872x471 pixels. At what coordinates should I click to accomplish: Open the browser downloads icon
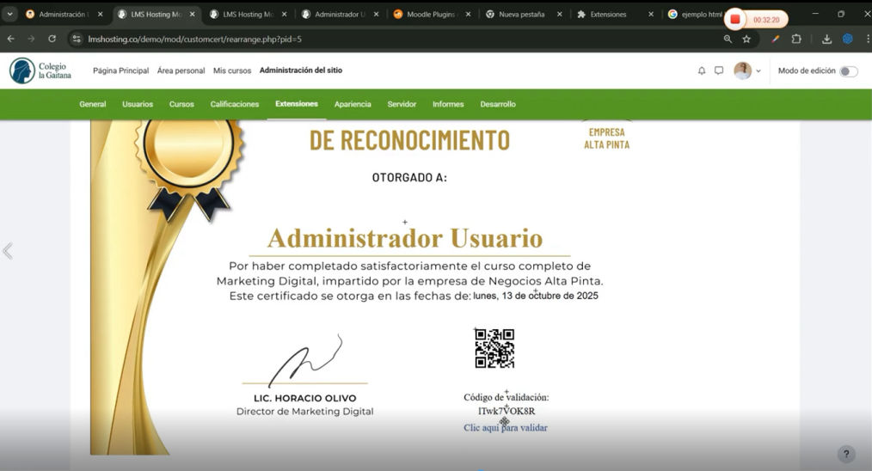pos(826,39)
